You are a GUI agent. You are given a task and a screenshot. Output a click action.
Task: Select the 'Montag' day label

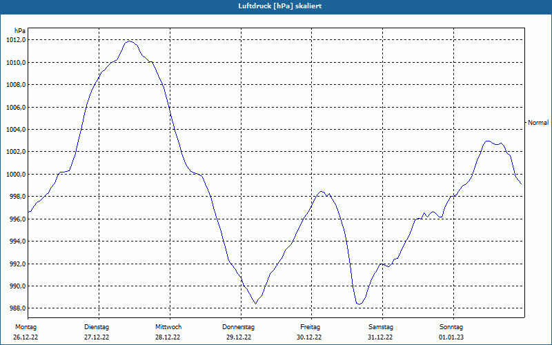(26, 327)
